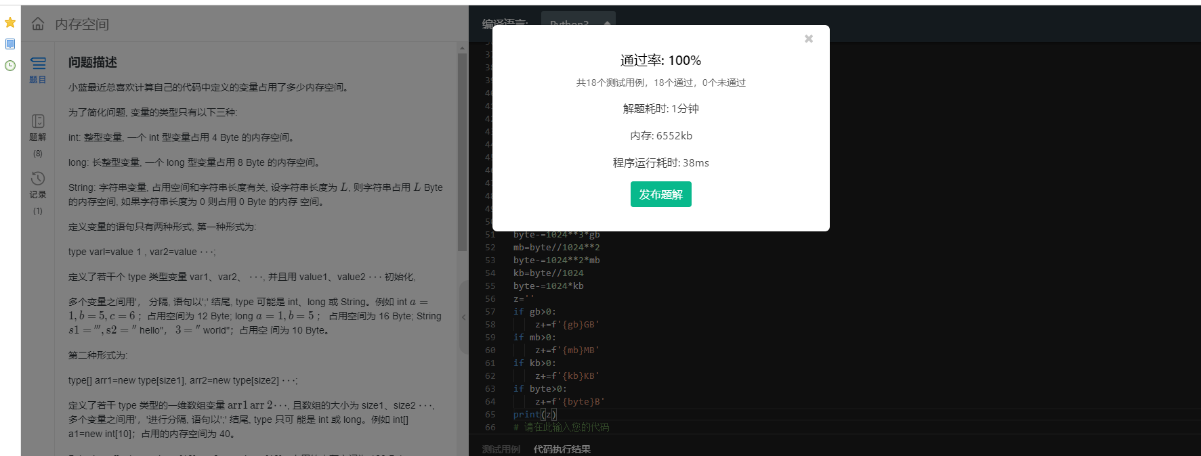
Task: Click code line if gb>0:
Action: (534, 311)
